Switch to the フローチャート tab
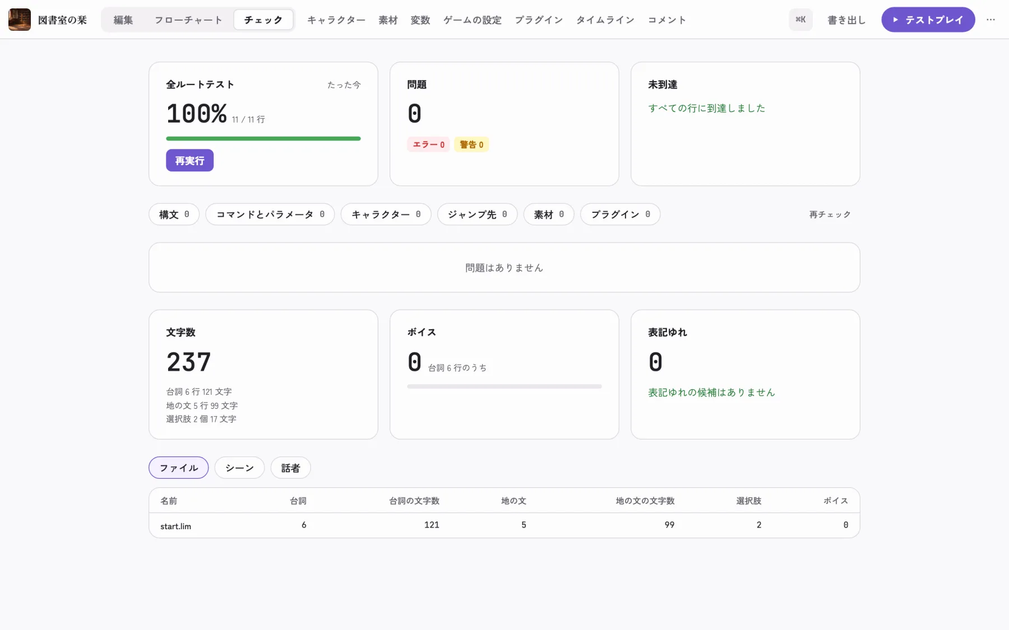The image size is (1009, 630). point(188,20)
